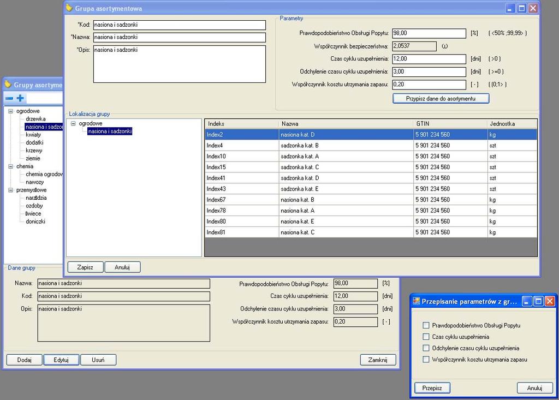Image resolution: width=559 pixels, height=400 pixels.
Task: Select the Index4 row
Action: click(x=371, y=146)
